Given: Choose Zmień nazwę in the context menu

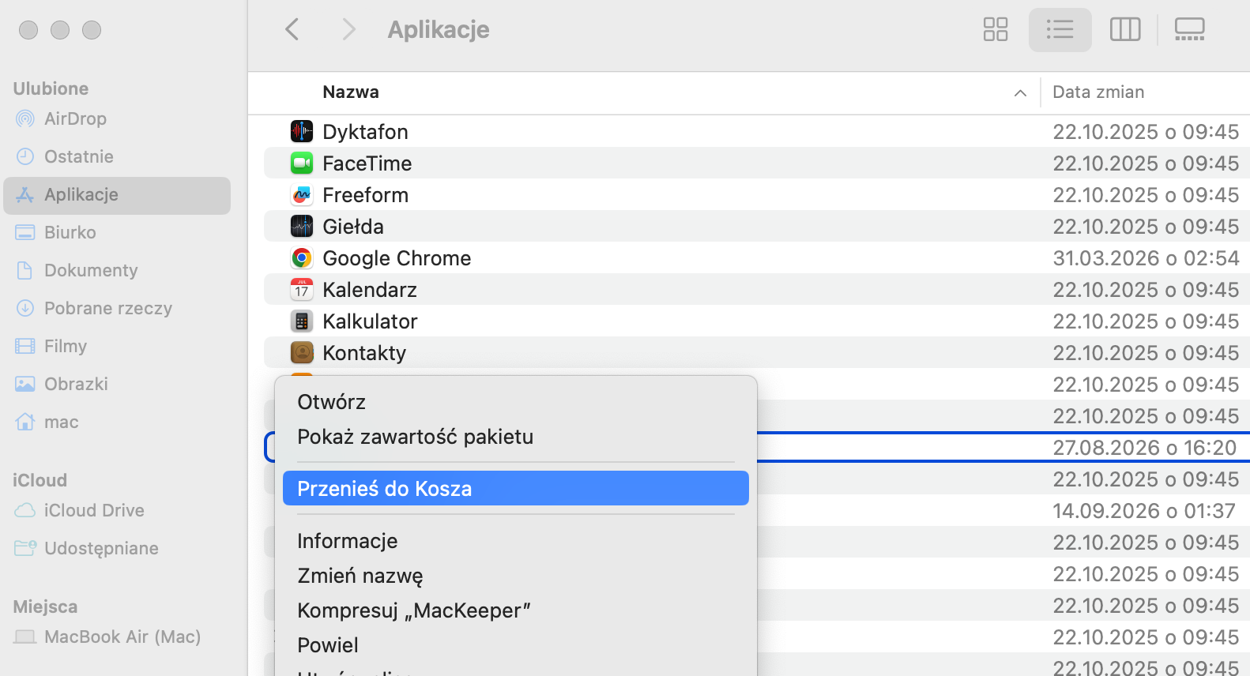Looking at the screenshot, I should pos(515,576).
